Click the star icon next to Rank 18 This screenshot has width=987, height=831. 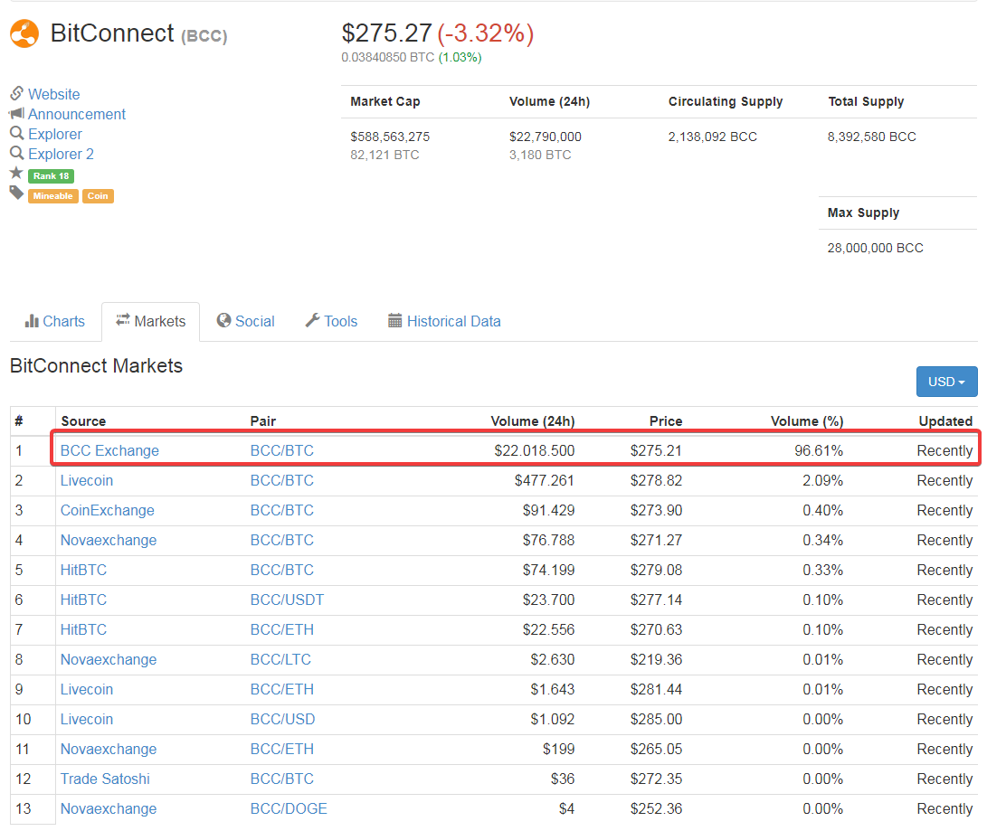(16, 173)
